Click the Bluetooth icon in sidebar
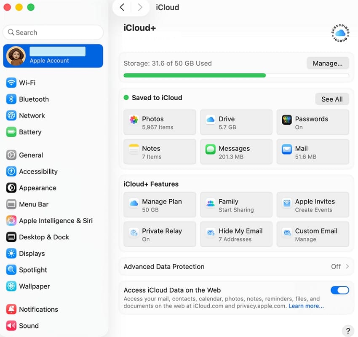Viewport: 358px width, 337px height. click(x=11, y=99)
